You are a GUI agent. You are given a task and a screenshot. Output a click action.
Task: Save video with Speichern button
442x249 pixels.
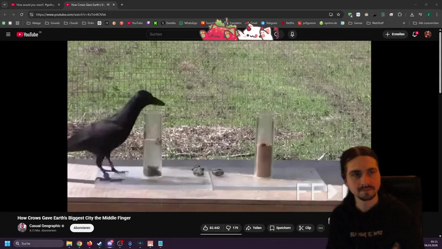280,228
